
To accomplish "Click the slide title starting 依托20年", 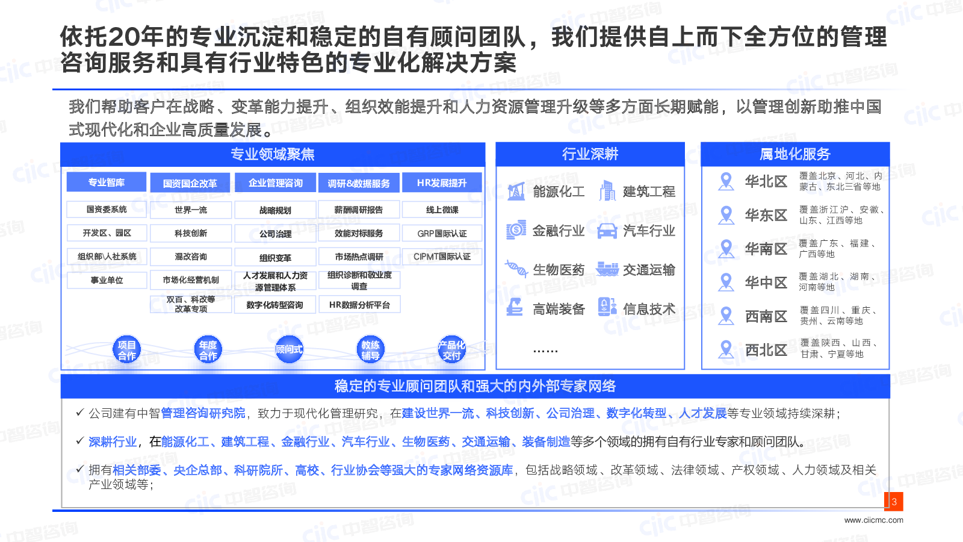I will click(x=473, y=49).
